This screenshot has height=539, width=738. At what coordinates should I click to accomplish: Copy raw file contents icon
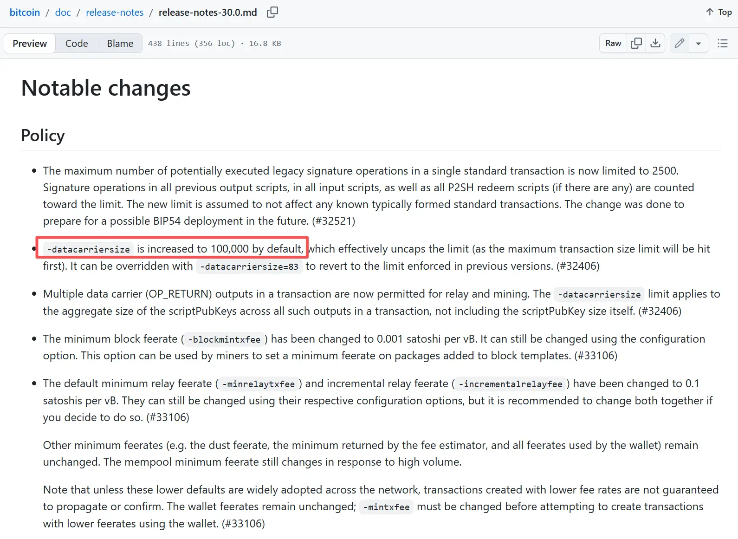point(636,43)
